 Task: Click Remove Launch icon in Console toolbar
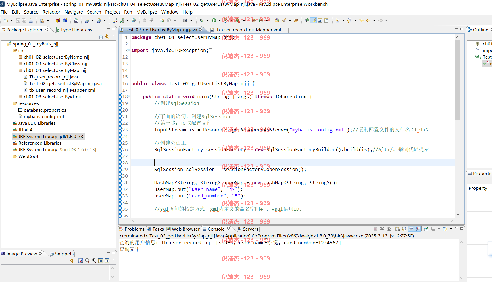(382, 229)
